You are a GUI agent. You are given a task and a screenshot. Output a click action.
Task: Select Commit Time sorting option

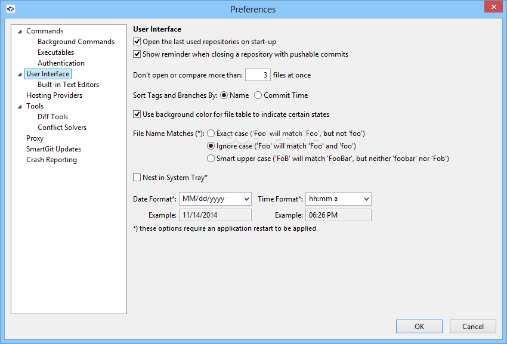coord(258,95)
